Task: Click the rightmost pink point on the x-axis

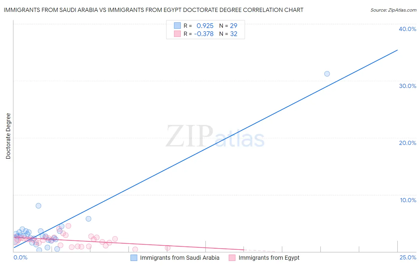Action: (x=168, y=248)
